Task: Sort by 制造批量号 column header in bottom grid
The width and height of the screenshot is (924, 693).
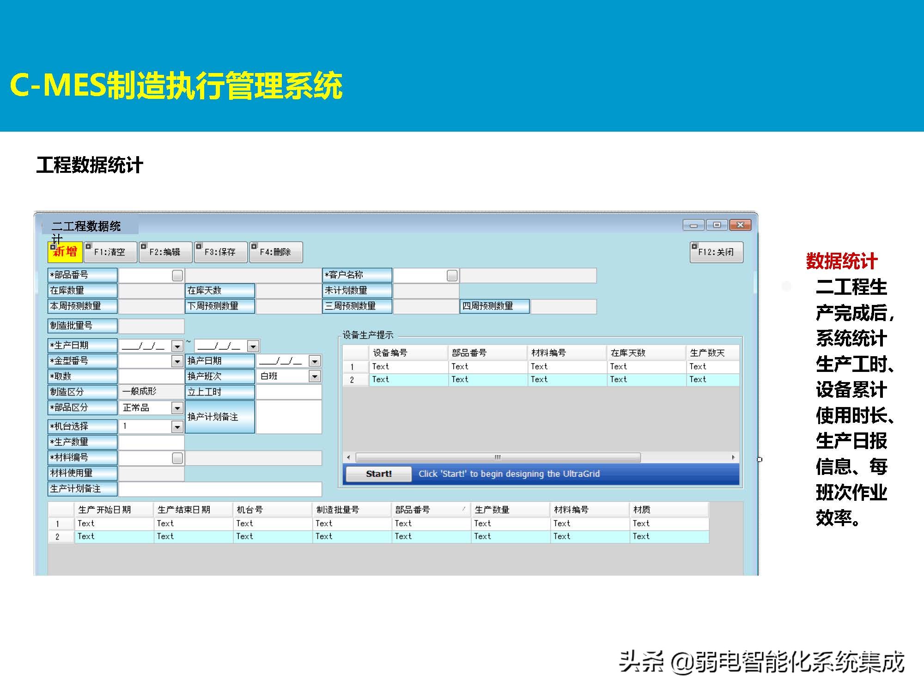Action: coord(352,510)
